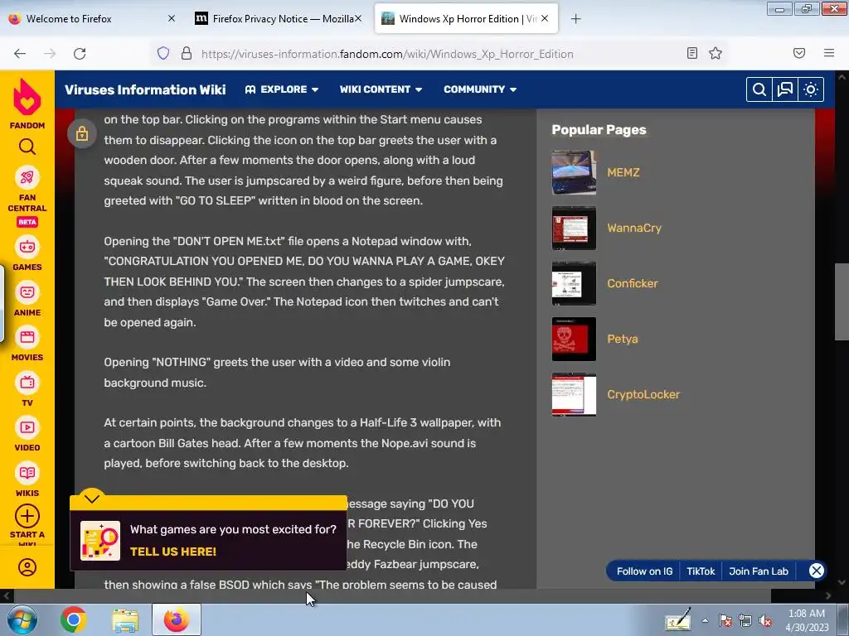Image resolution: width=849 pixels, height=636 pixels.
Task: Expand the Explore dropdown menu
Action: (282, 89)
